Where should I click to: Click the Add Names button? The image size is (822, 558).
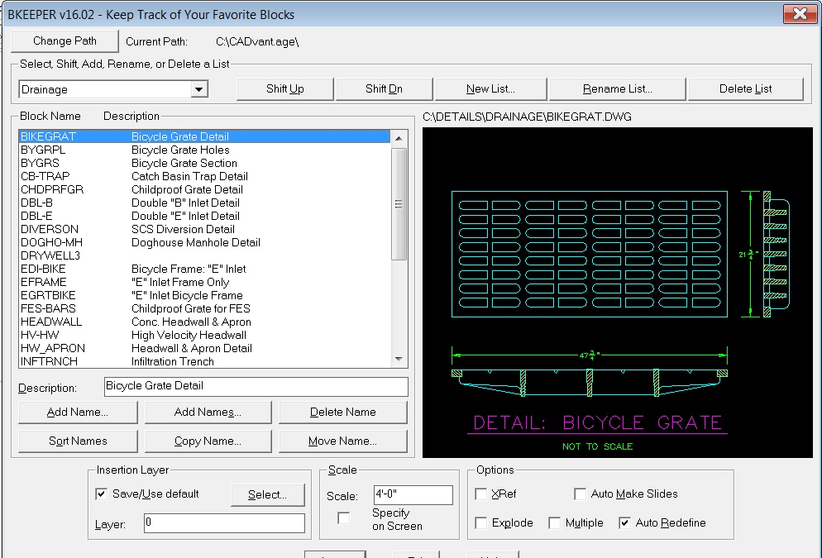208,412
